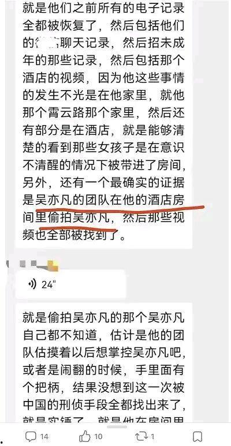Click the red-underlined text 吴亦凡的团队在他的酒店房
Image resolution: width=231 pixels, height=446 pixels.
click(x=110, y=201)
